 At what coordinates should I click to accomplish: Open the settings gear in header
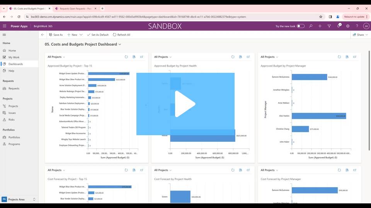pyautogui.click(x=348, y=26)
